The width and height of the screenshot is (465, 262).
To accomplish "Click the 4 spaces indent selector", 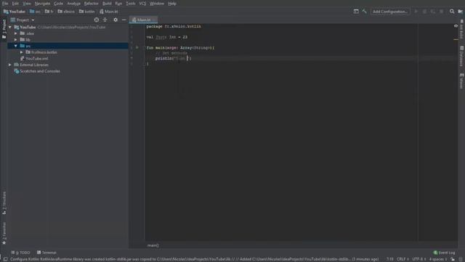I will [438, 259].
